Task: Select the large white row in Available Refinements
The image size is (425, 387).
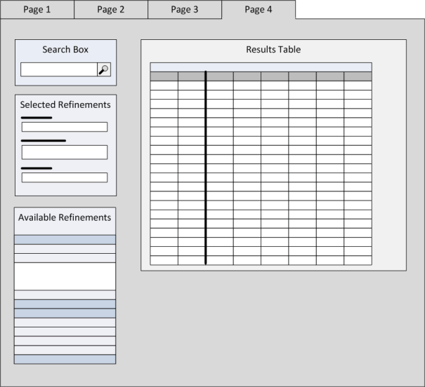Action: coord(65,276)
